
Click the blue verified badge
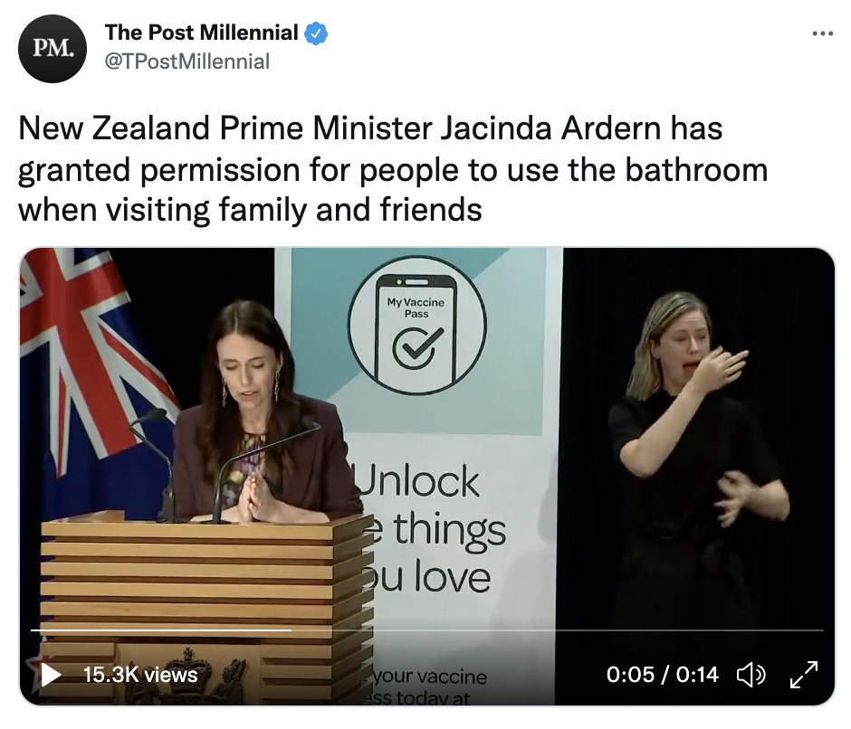coord(315,33)
